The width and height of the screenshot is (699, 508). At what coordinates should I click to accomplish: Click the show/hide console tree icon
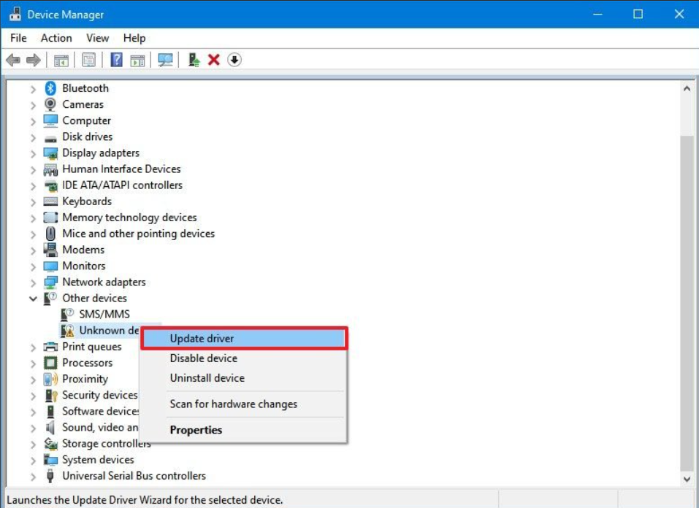click(x=61, y=60)
